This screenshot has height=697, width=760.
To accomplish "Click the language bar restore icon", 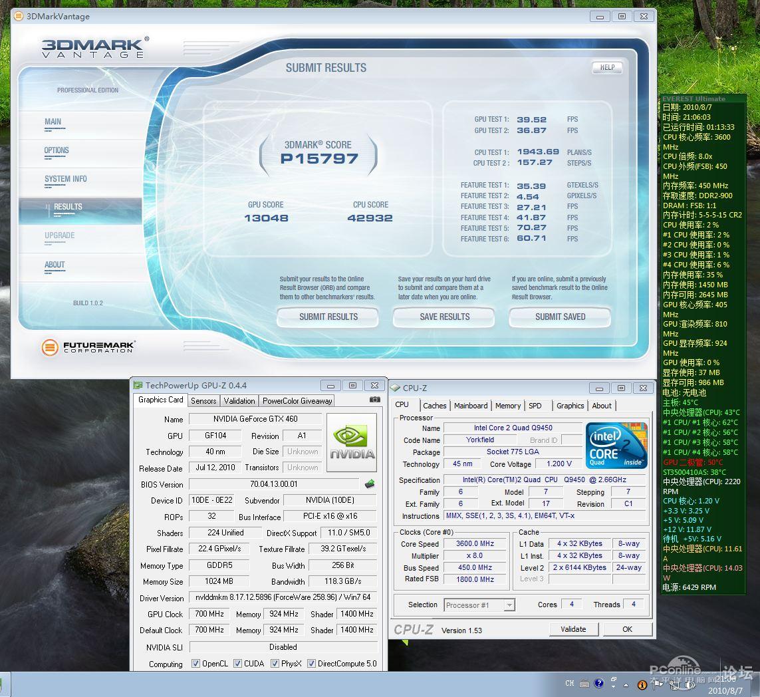I will pos(614,680).
